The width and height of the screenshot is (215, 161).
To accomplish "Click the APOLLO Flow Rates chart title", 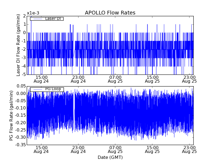I will click(110, 13).
